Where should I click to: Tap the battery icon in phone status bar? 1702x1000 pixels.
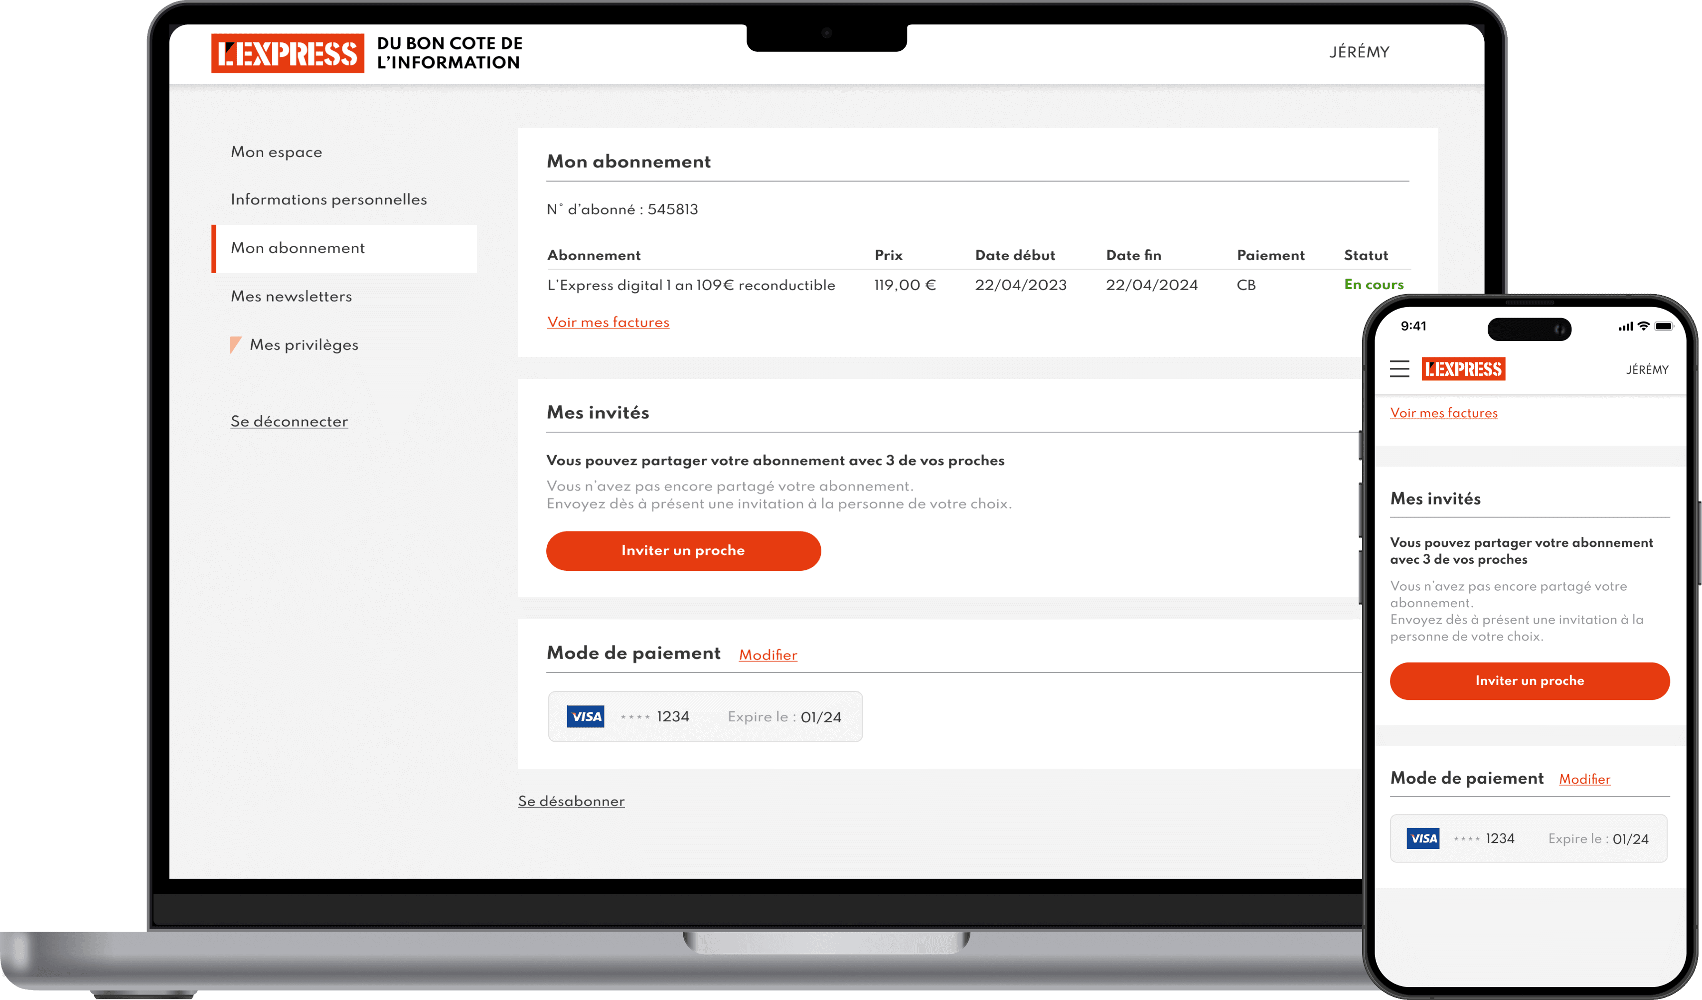(x=1664, y=327)
